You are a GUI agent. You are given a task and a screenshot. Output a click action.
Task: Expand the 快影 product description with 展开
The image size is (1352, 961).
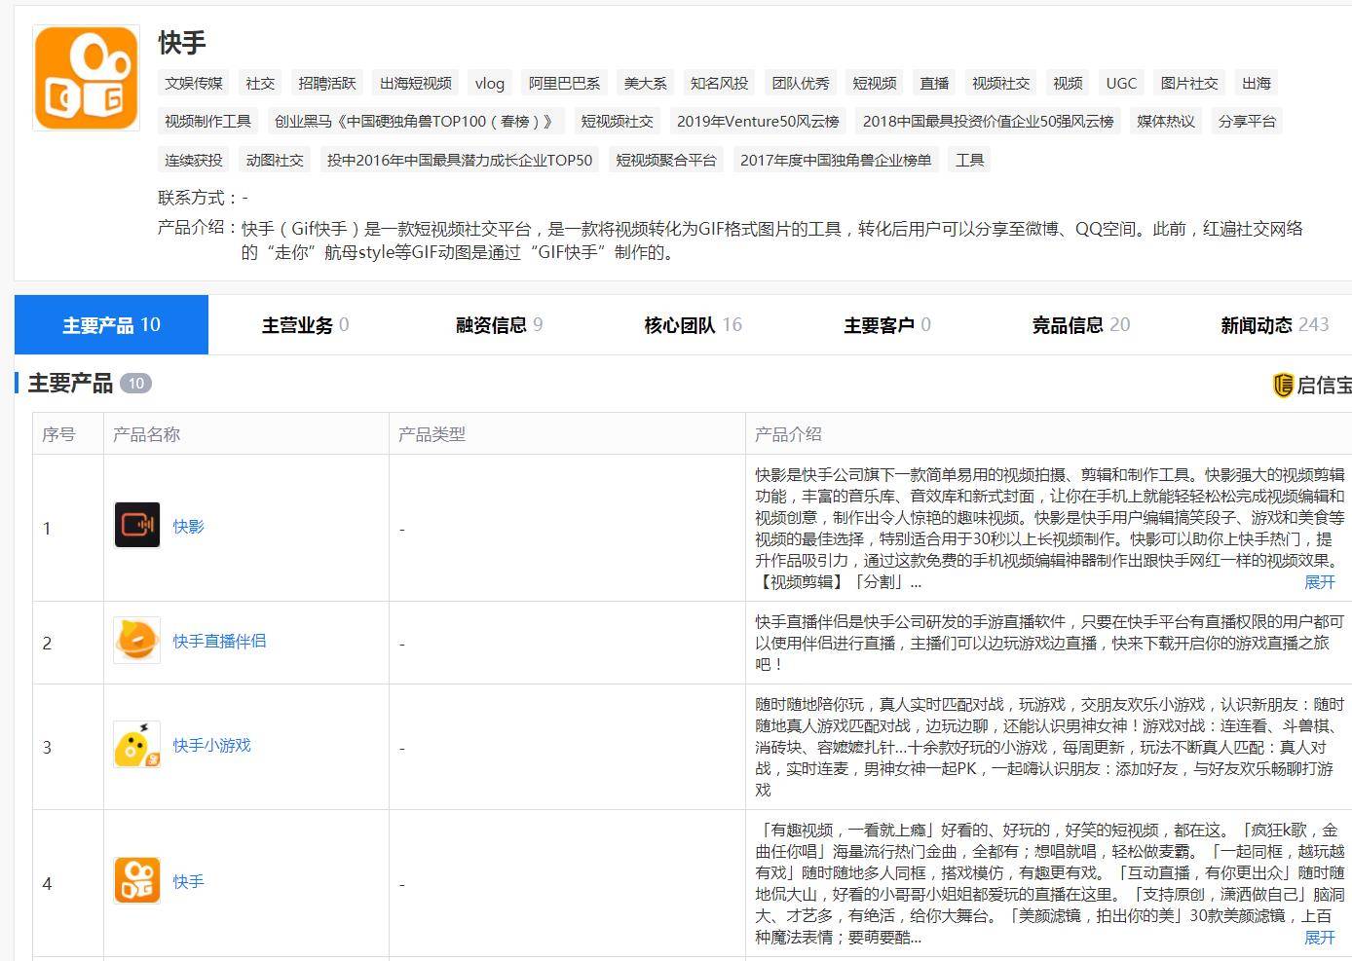(1319, 582)
